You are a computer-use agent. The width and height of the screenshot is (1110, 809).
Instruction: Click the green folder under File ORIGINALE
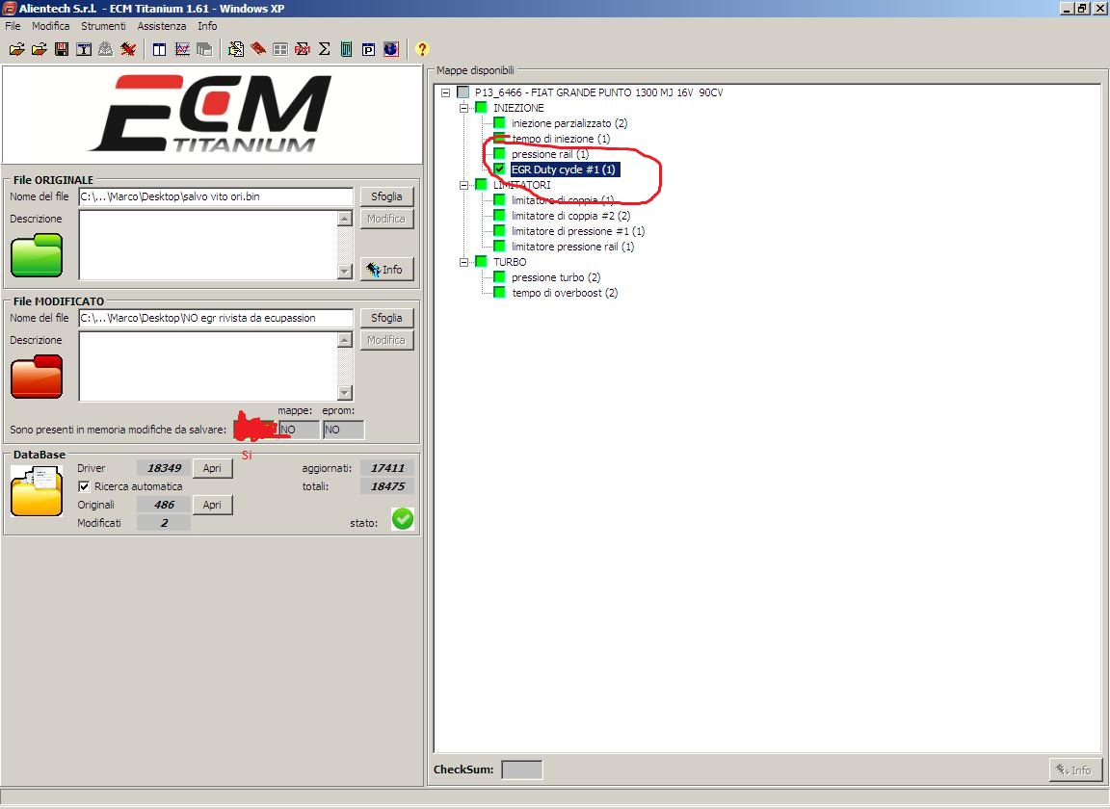(37, 255)
